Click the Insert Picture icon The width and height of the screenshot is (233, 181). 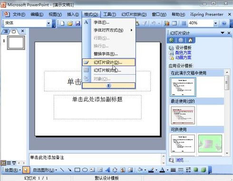130,170
